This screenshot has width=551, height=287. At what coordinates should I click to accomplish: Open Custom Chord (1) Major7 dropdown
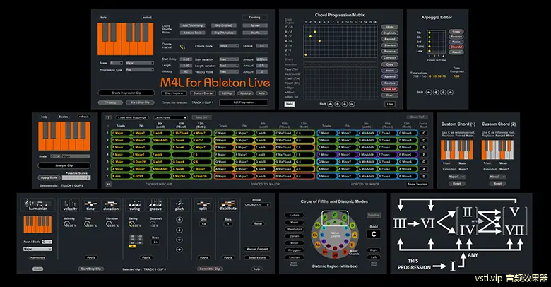(x=456, y=177)
